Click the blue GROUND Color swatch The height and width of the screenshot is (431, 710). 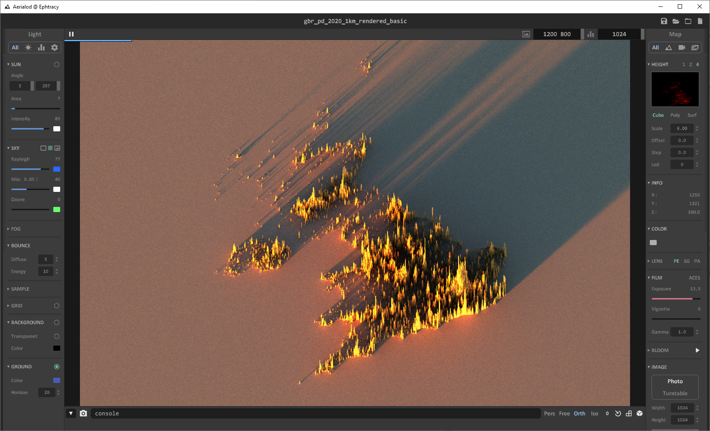click(56, 380)
